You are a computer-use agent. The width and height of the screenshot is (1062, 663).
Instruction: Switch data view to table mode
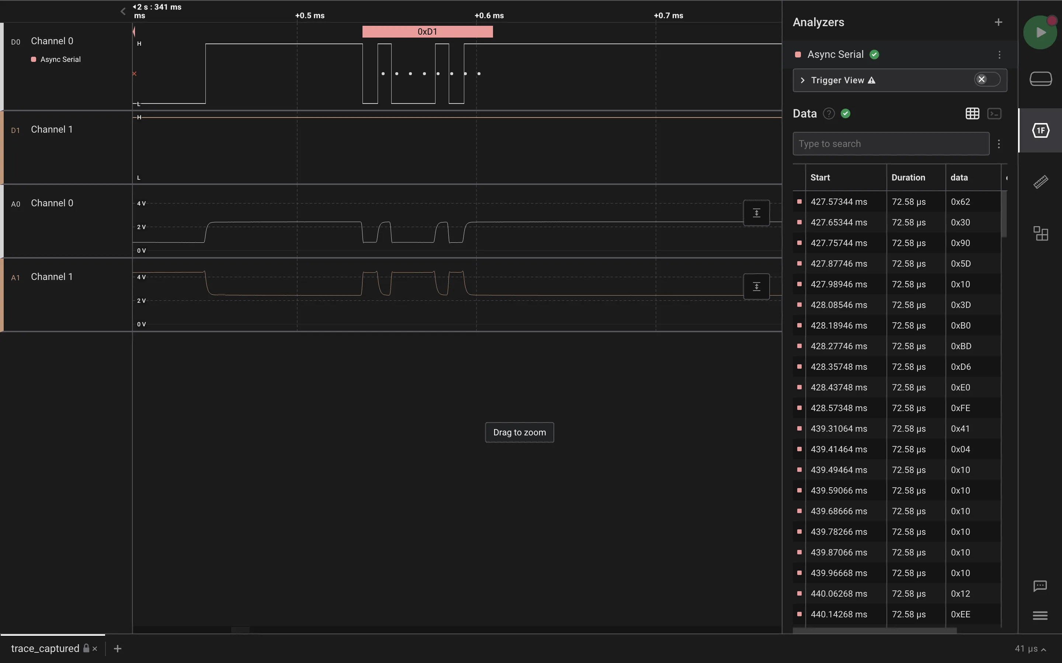click(x=972, y=113)
